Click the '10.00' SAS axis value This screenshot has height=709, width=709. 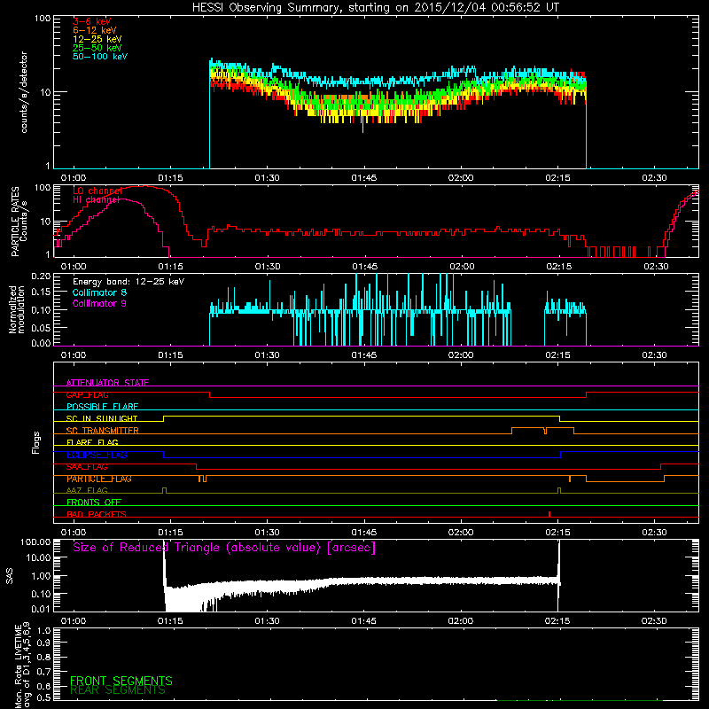coord(38,557)
